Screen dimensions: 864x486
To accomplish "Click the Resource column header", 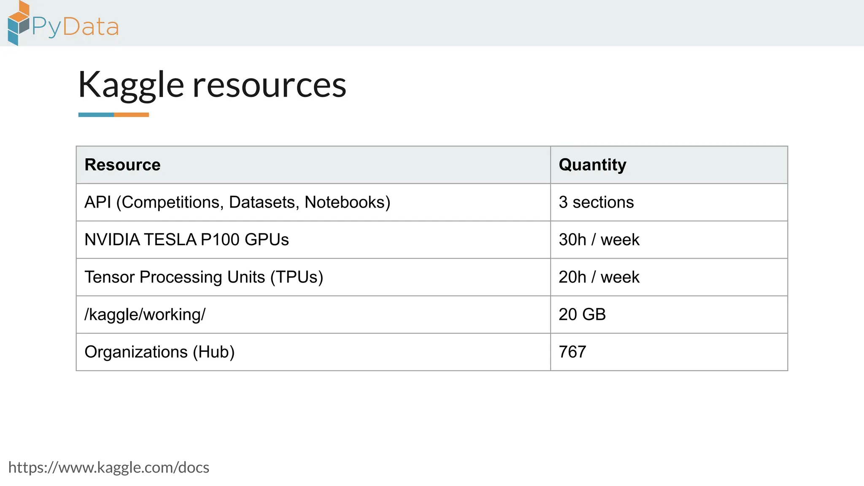I will (313, 165).
